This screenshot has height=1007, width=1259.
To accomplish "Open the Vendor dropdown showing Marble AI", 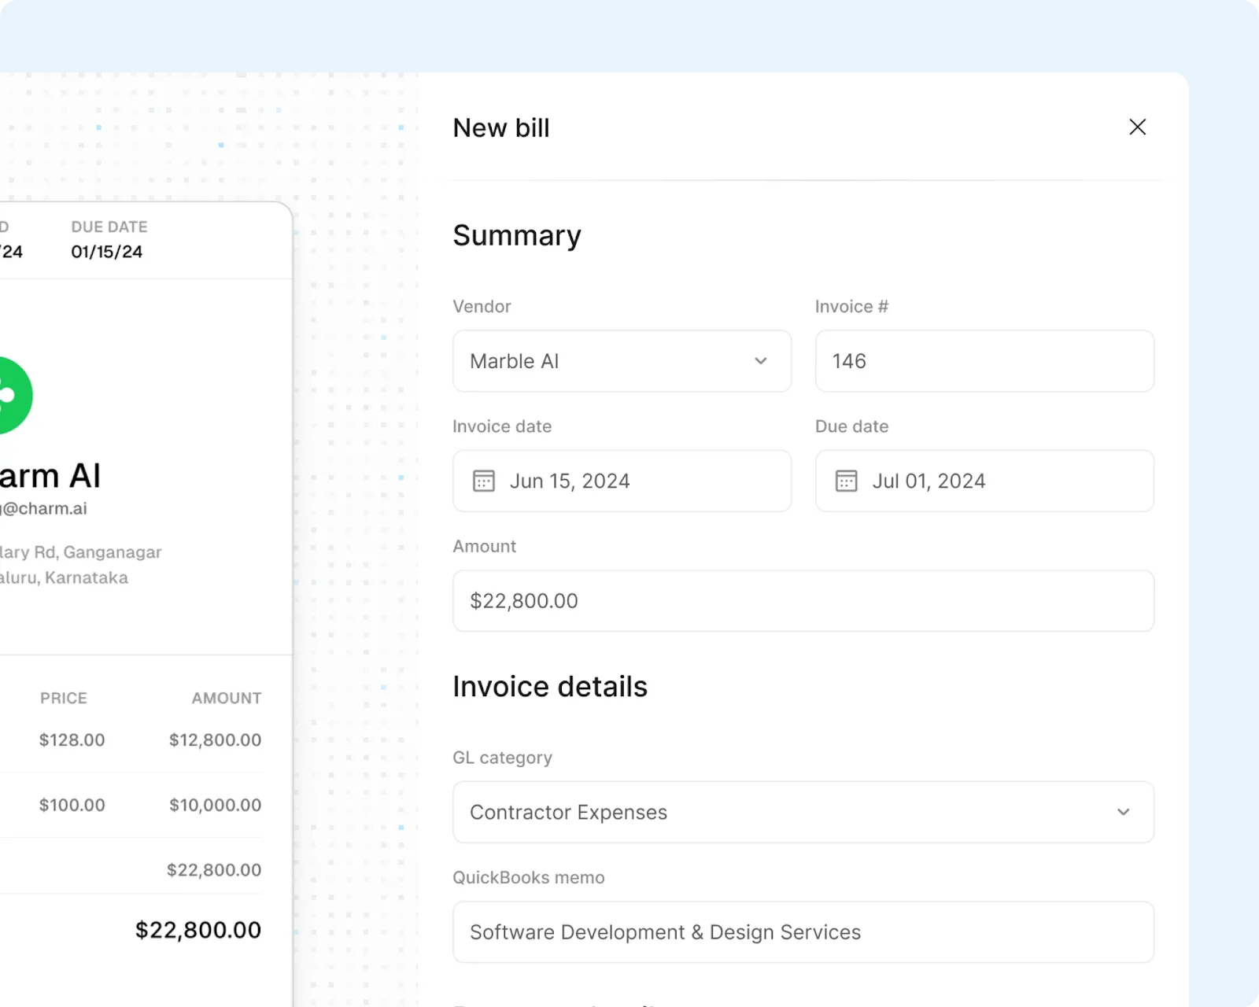I will click(622, 361).
